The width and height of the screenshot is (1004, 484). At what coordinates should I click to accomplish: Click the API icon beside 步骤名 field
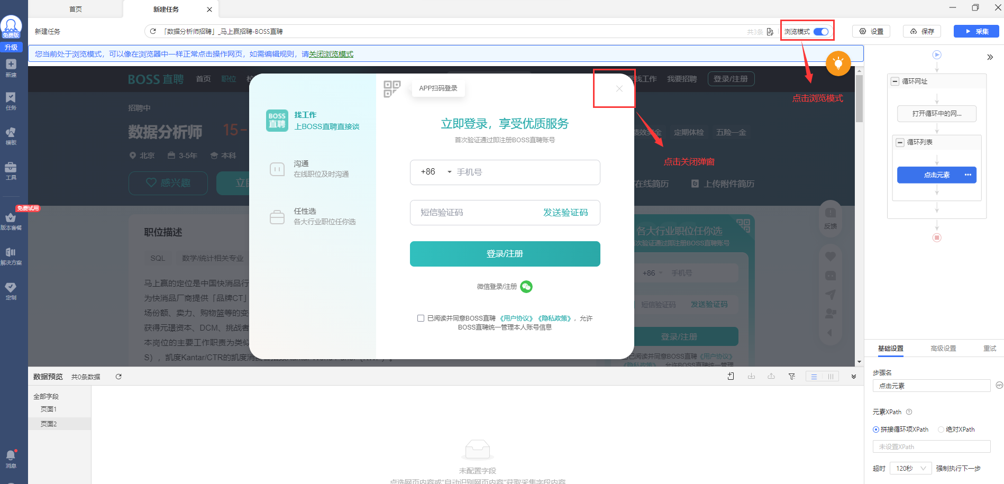pyautogui.click(x=999, y=385)
